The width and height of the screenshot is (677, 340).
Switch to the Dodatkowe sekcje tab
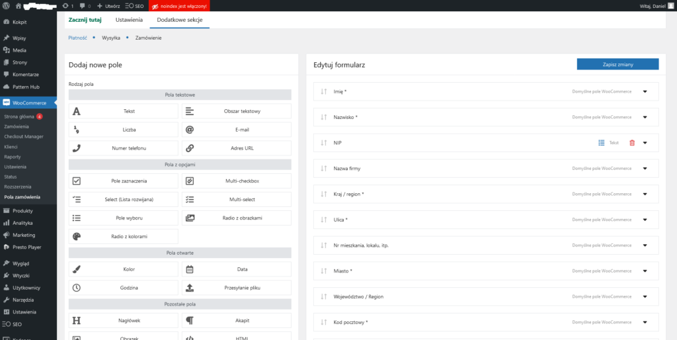[180, 20]
